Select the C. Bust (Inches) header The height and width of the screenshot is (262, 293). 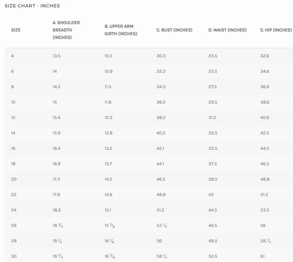[174, 30]
